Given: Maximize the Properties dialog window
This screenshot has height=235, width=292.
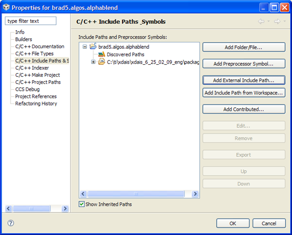Looking at the screenshot, I should tap(274, 7).
